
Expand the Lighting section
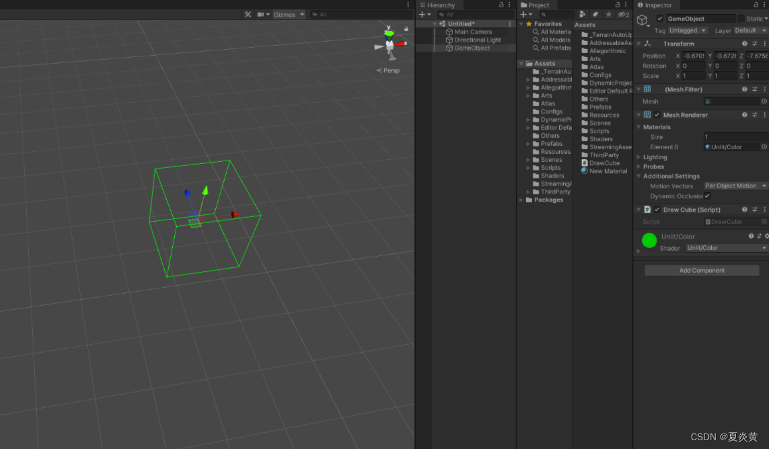639,157
